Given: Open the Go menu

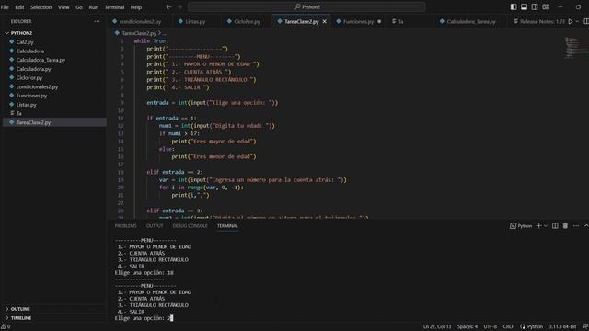Looking at the screenshot, I should tap(79, 7).
